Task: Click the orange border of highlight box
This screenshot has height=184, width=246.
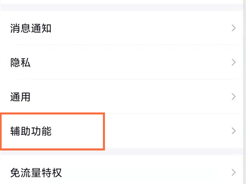Action: pos(102,131)
